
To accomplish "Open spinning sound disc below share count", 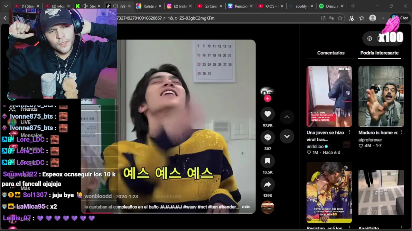I will pyautogui.click(x=267, y=207).
